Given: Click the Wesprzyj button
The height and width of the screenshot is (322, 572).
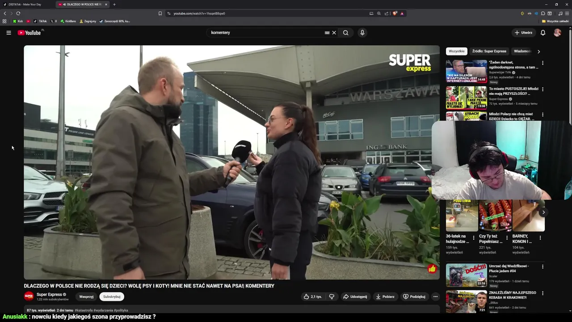Looking at the screenshot, I should point(86,297).
